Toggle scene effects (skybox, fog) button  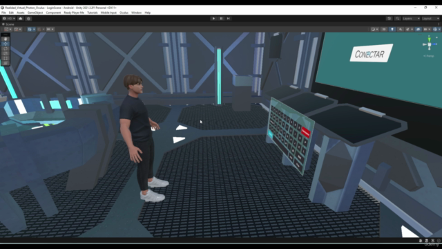coord(407,29)
